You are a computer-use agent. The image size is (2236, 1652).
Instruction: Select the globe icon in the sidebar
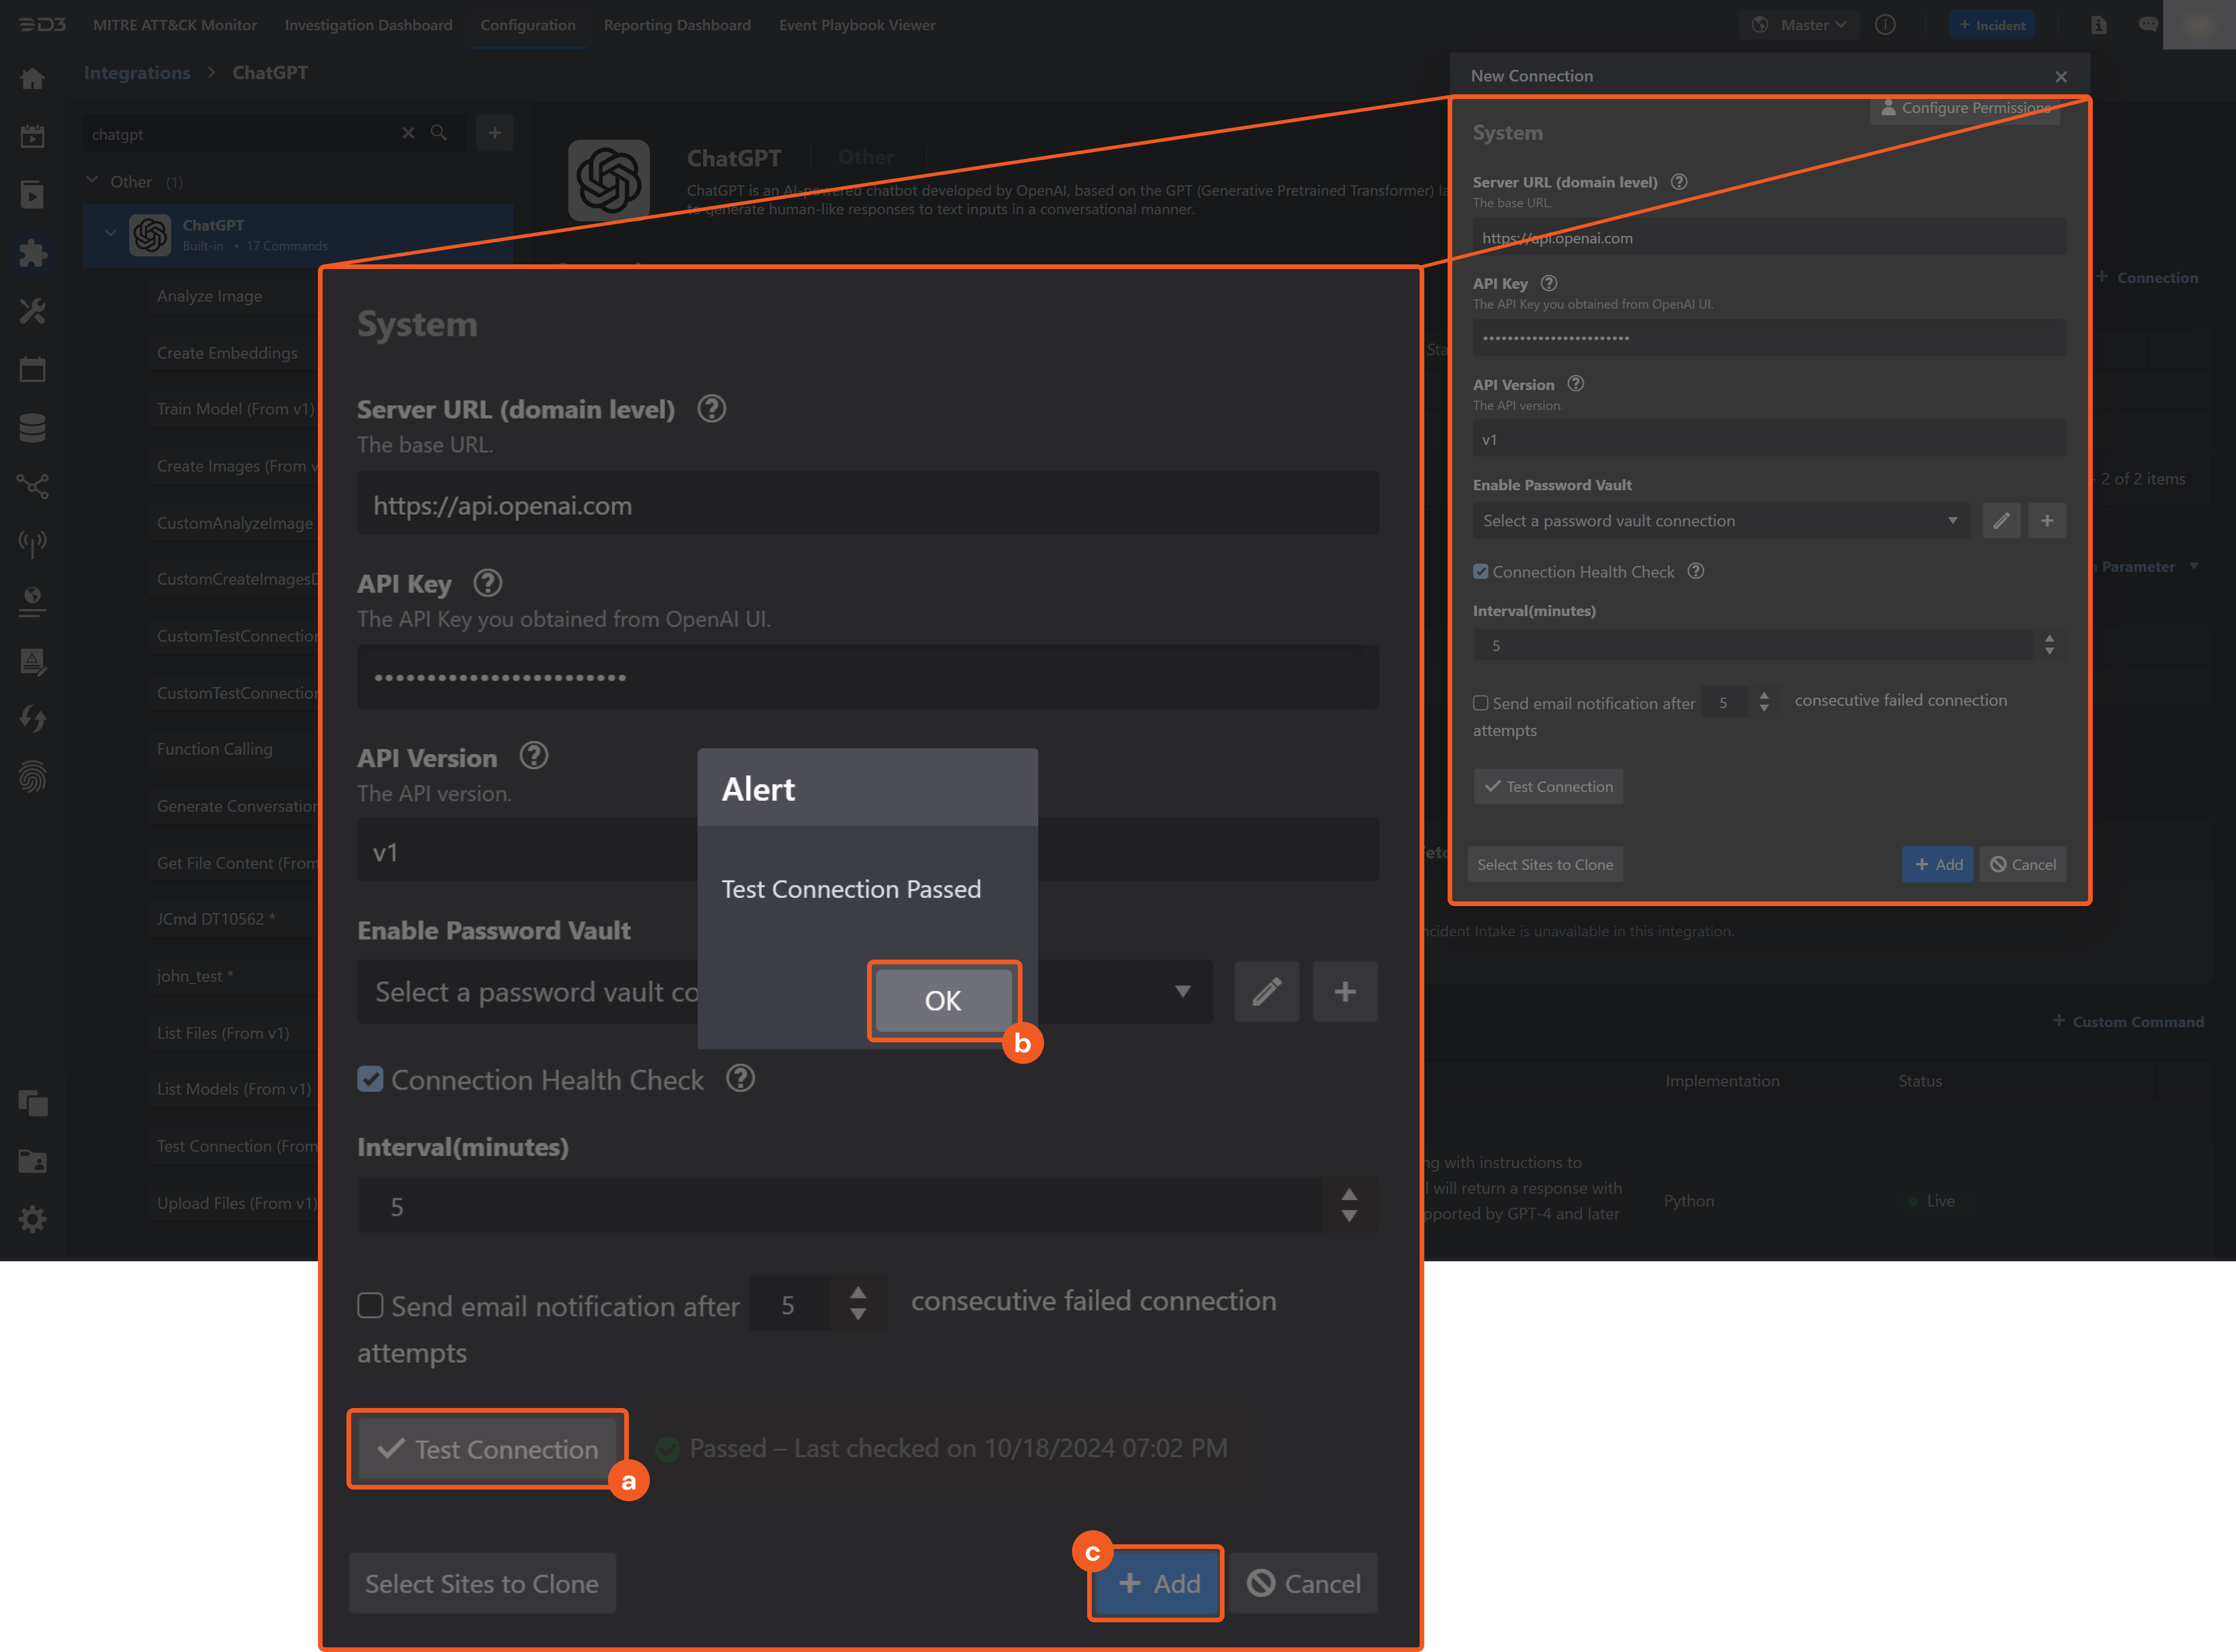tap(33, 601)
